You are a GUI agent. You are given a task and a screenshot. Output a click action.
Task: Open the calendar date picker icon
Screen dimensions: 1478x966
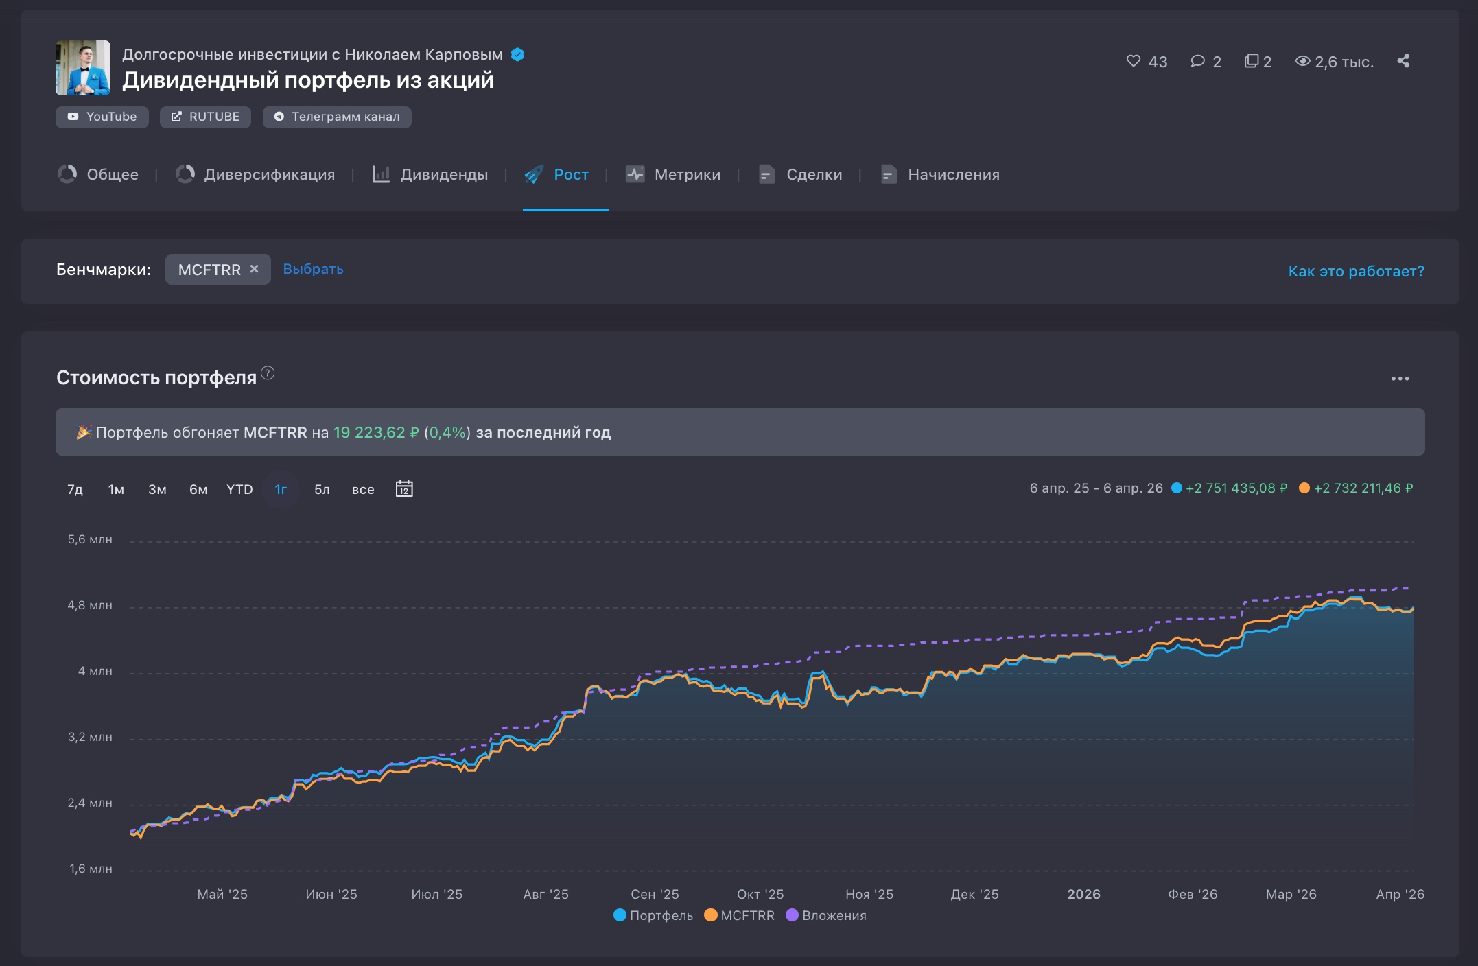click(404, 488)
